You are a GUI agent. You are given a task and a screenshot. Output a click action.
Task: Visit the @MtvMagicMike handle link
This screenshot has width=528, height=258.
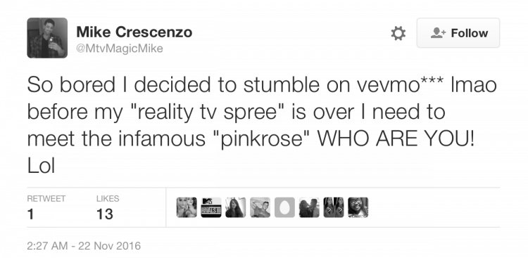coord(120,49)
